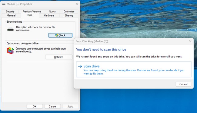The height and width of the screenshot is (113, 197).
Task: Open the Sharing tab
Action: 69,15
